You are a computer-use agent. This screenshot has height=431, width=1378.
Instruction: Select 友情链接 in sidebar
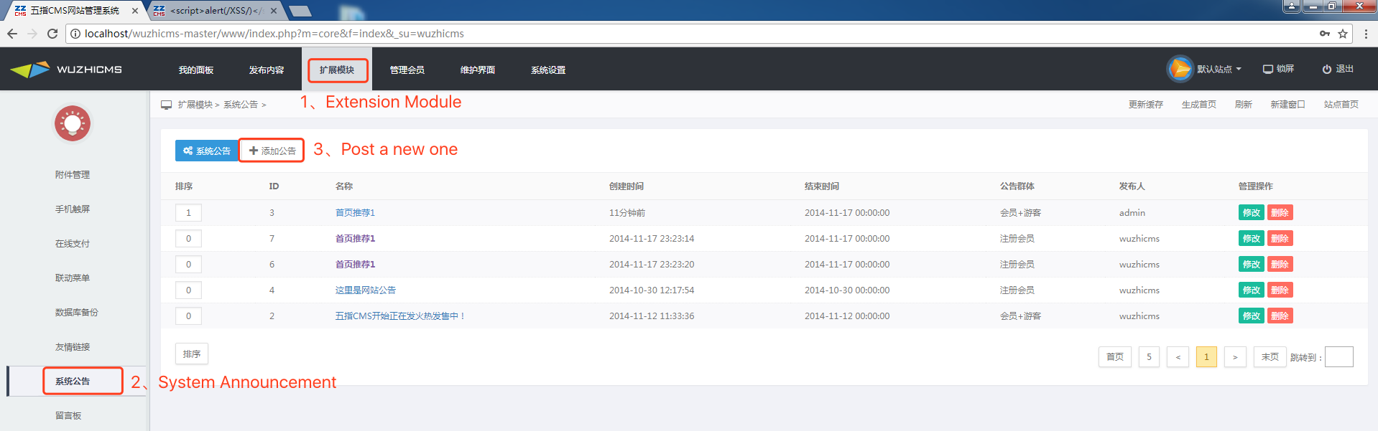73,347
